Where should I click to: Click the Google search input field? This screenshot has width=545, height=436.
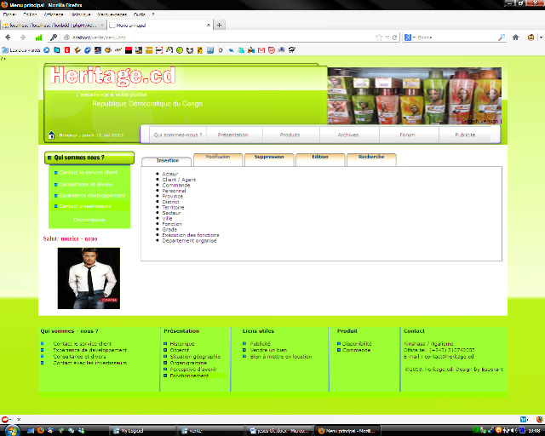pos(457,37)
